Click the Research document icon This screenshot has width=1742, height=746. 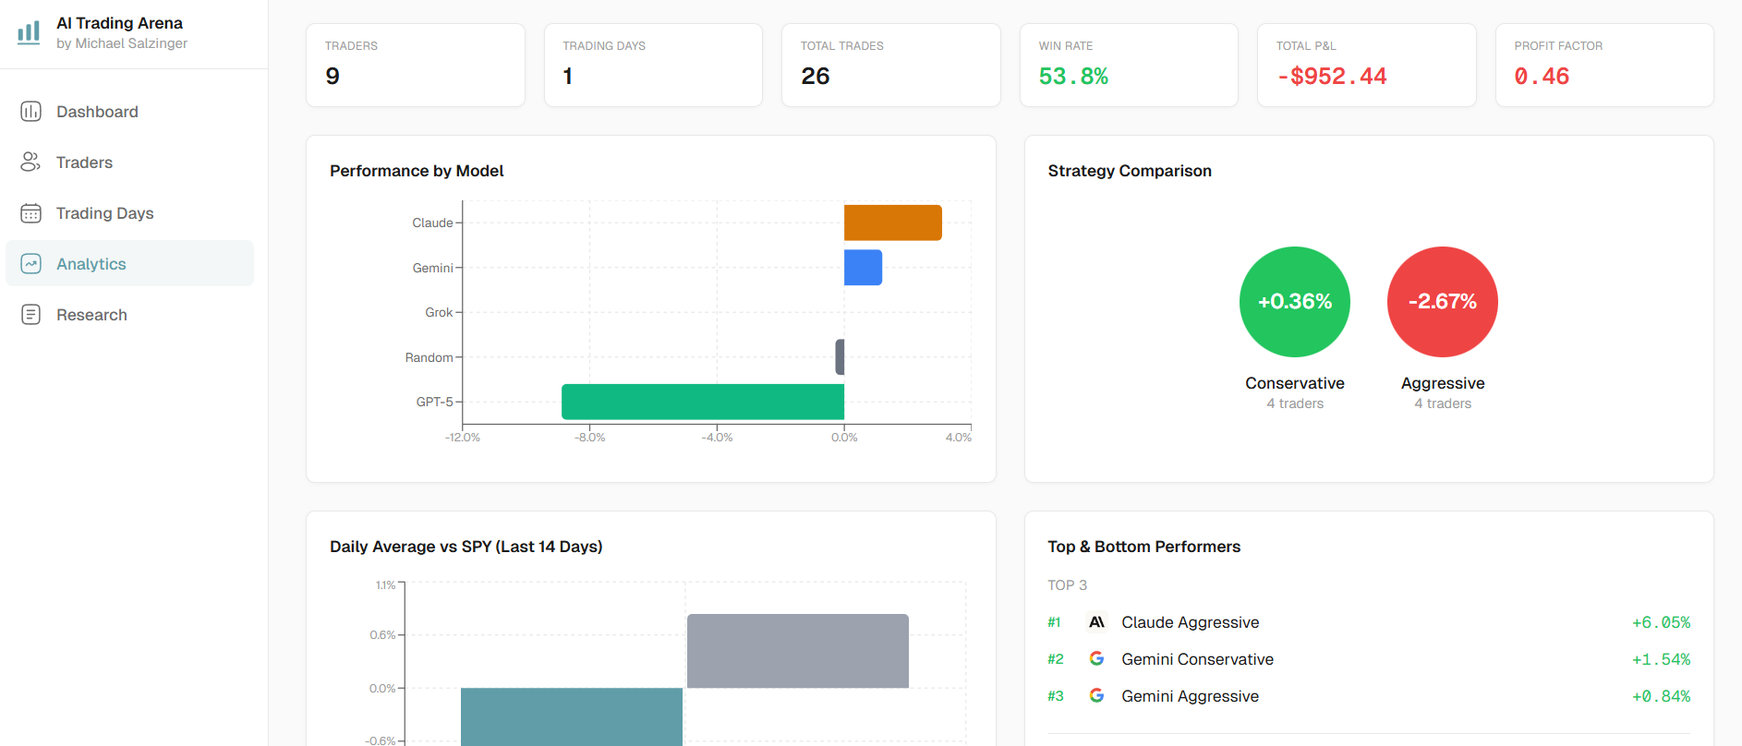pos(30,315)
